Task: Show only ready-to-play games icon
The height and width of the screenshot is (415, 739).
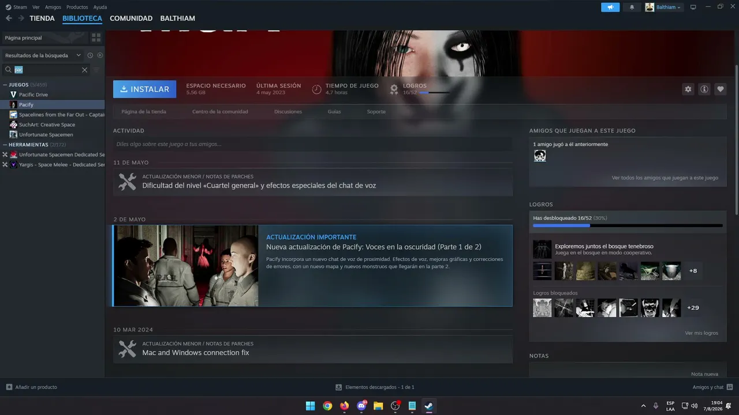Action: 100,55
